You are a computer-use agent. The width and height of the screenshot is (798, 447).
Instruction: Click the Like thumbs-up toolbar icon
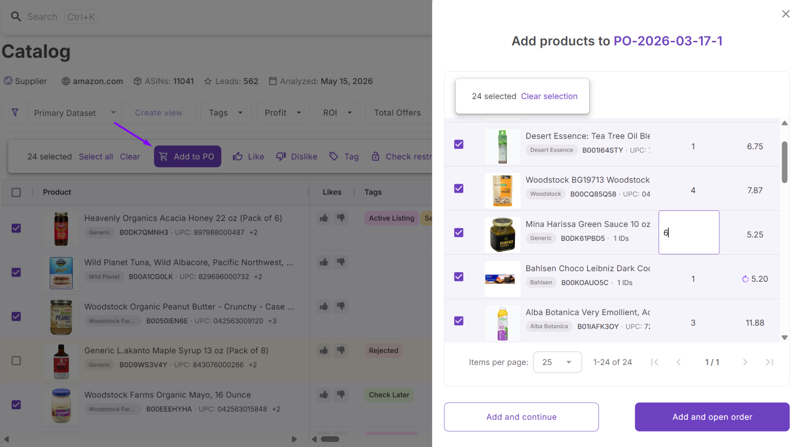point(238,156)
